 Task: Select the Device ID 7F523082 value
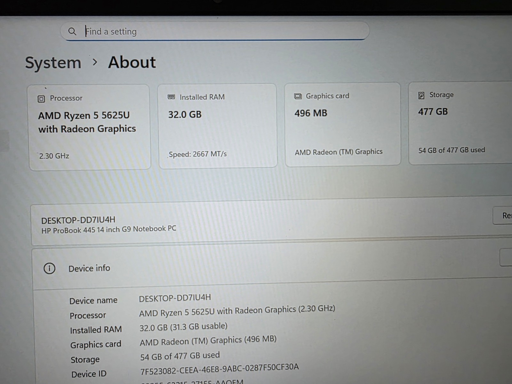coord(220,369)
